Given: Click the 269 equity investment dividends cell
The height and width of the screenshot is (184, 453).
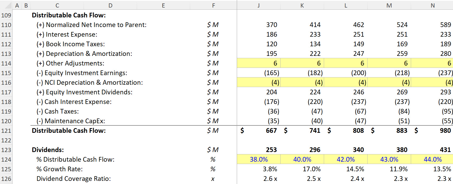Looking at the screenshot, I should pyautogui.click(x=389, y=92).
